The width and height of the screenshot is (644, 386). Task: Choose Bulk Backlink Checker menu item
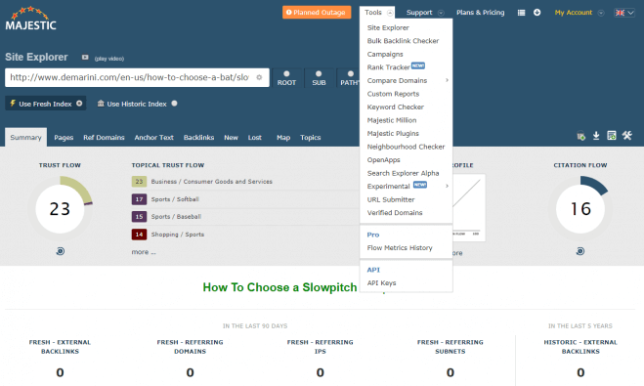click(403, 41)
